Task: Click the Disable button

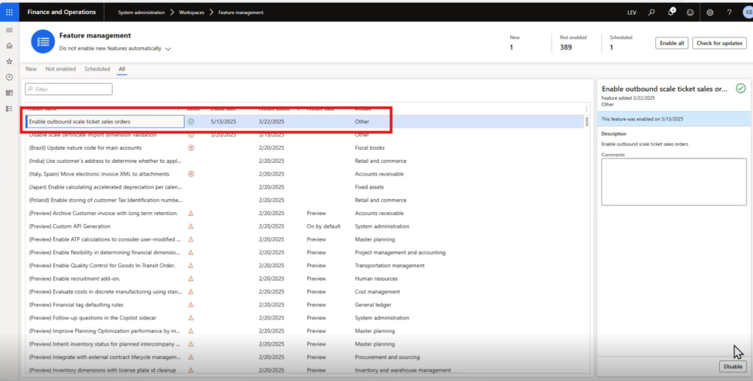Action: coord(733,366)
